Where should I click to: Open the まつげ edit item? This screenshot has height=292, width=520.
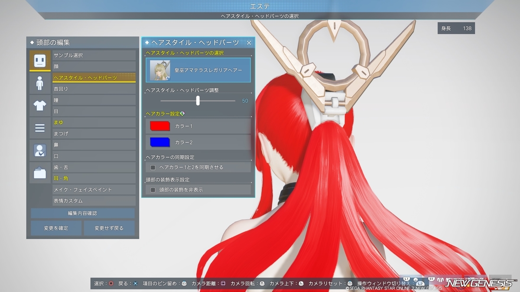94,134
